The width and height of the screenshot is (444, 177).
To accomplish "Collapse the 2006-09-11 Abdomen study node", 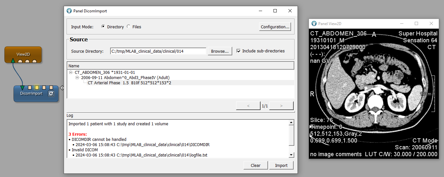I will 77,78.
